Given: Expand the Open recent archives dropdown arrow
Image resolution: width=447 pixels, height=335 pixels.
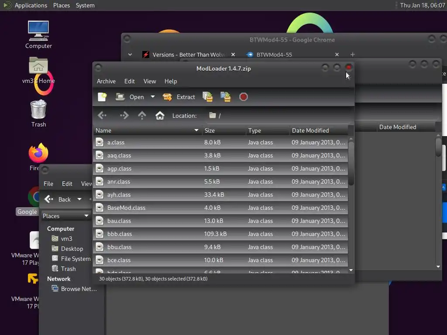Looking at the screenshot, I should (153, 97).
